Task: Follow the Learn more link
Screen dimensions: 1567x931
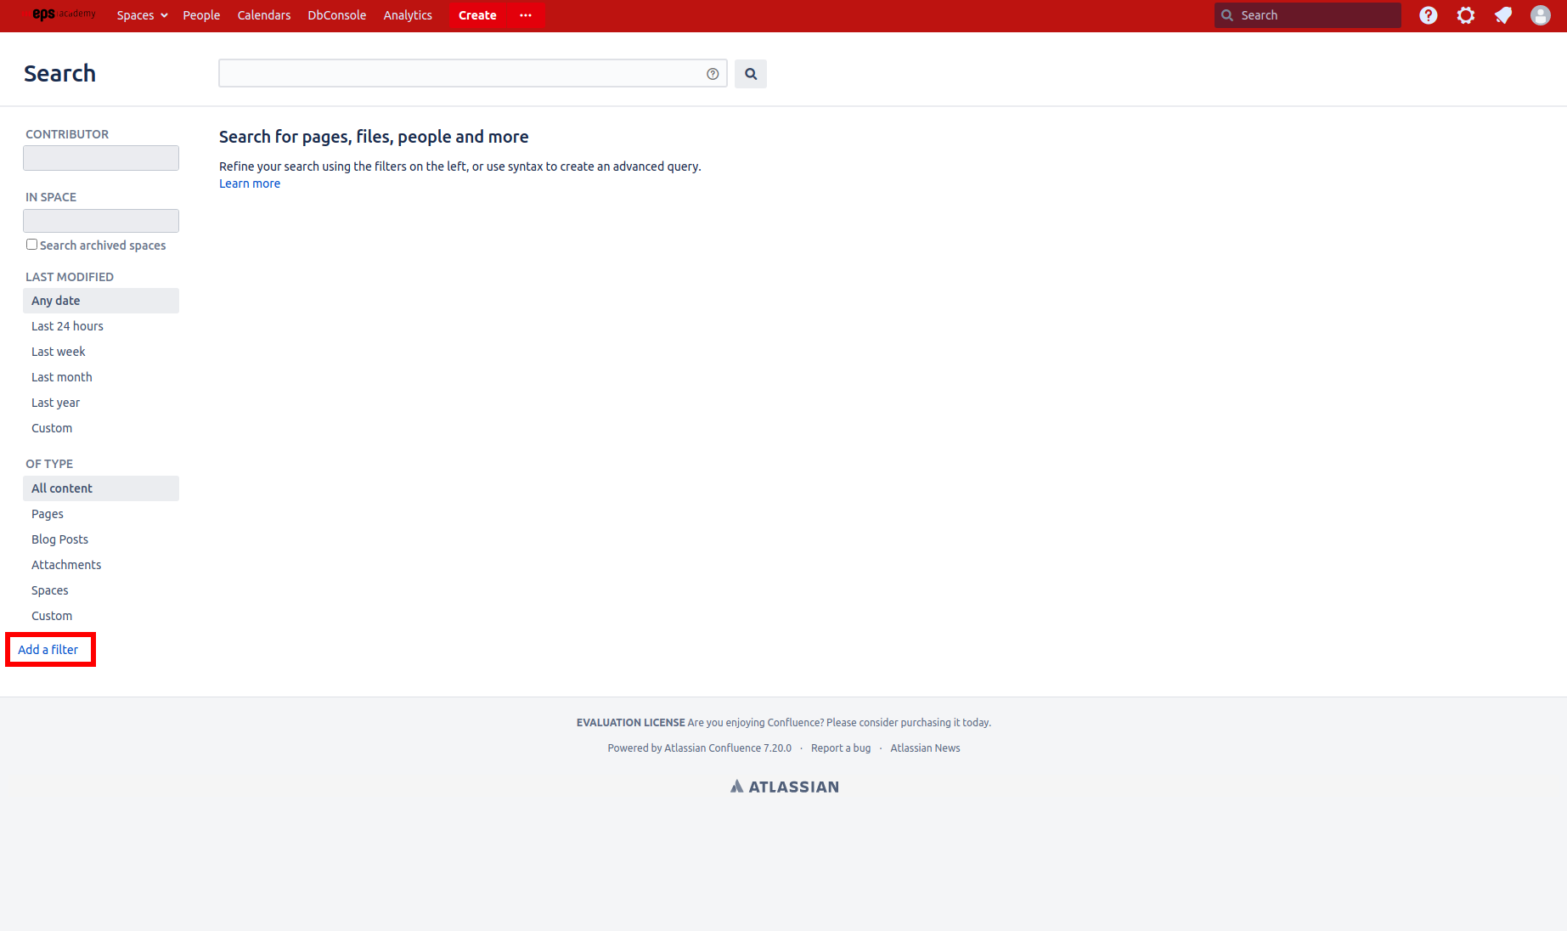Action: click(250, 183)
